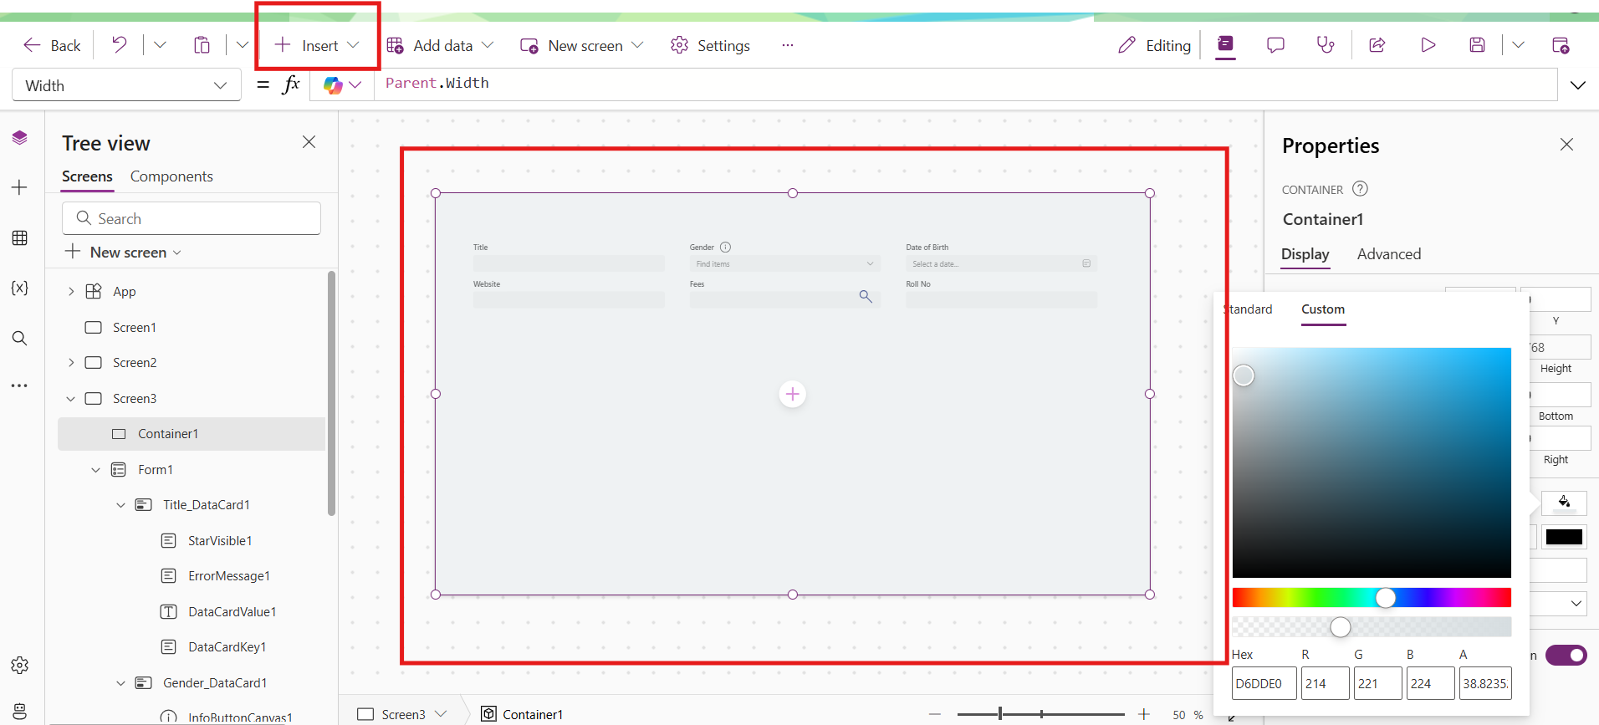Open the Data table icon in sidebar

[x=20, y=238]
